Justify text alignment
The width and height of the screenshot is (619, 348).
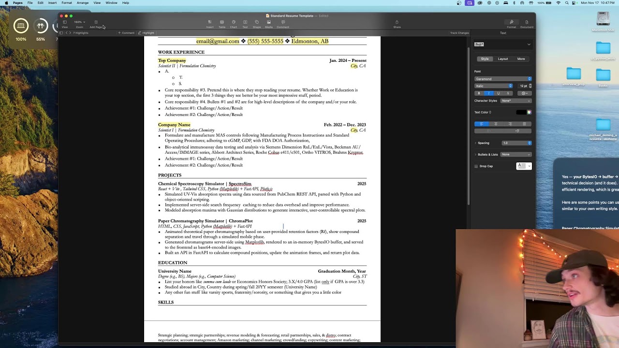pyautogui.click(x=525, y=124)
